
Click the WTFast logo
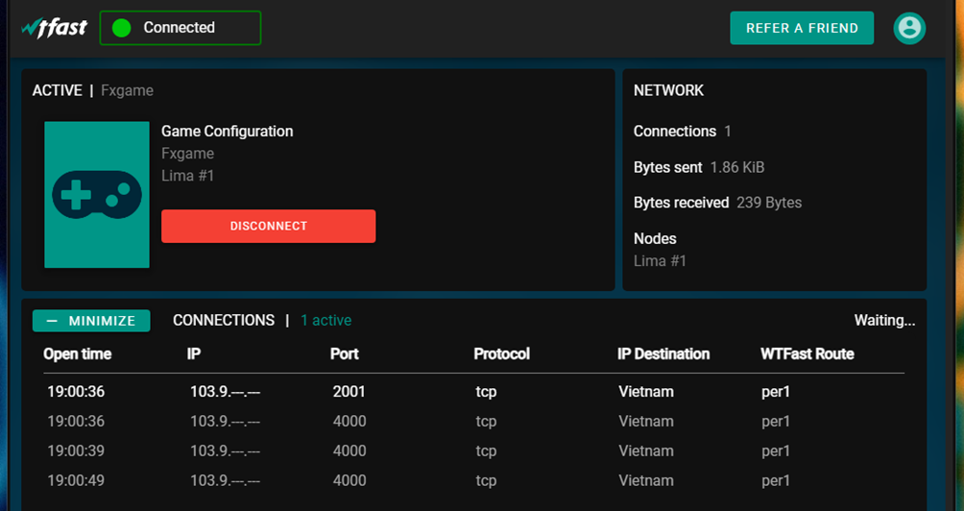(57, 28)
